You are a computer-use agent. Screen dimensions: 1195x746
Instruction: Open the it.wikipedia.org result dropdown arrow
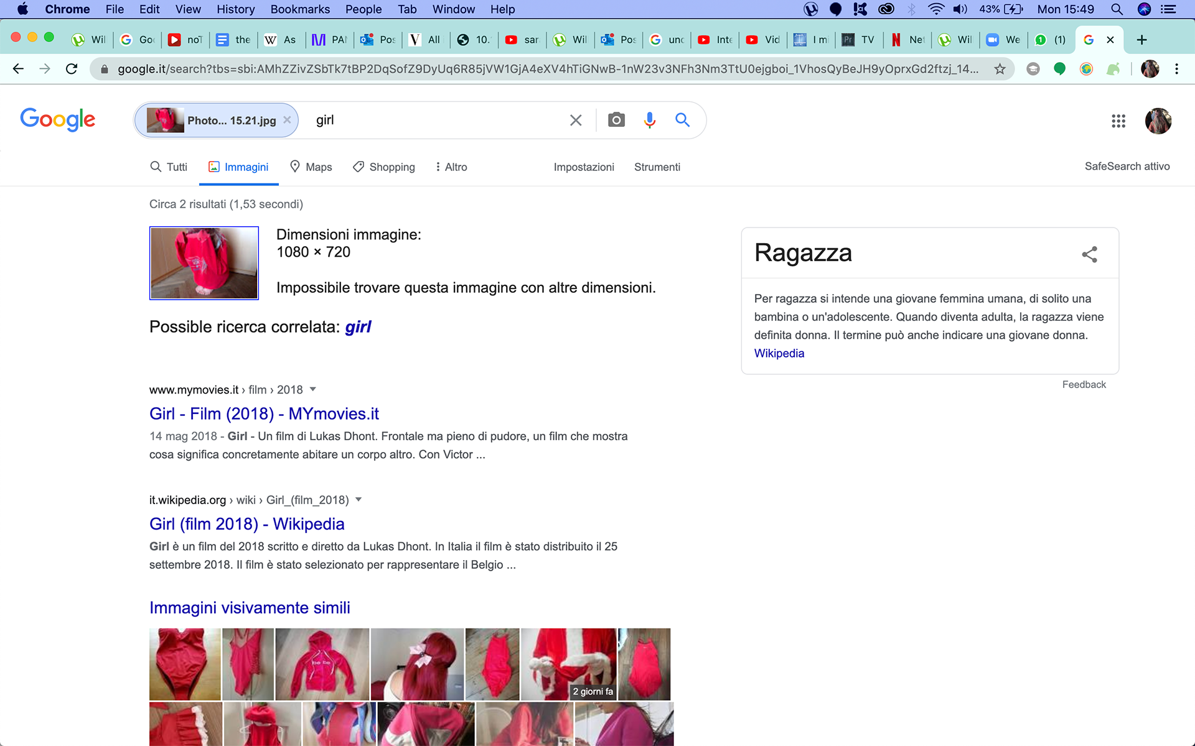tap(358, 499)
